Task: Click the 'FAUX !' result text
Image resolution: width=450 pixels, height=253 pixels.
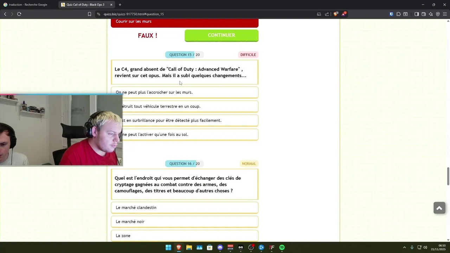Action: pos(148,35)
